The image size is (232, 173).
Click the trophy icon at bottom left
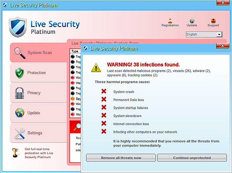(15, 153)
